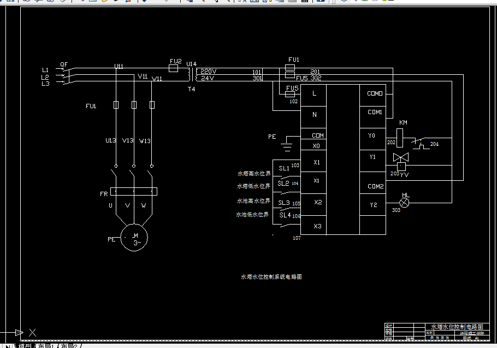497x348 pixels.
Task: Select the 水池高水位界 annotation
Action: click(x=253, y=200)
